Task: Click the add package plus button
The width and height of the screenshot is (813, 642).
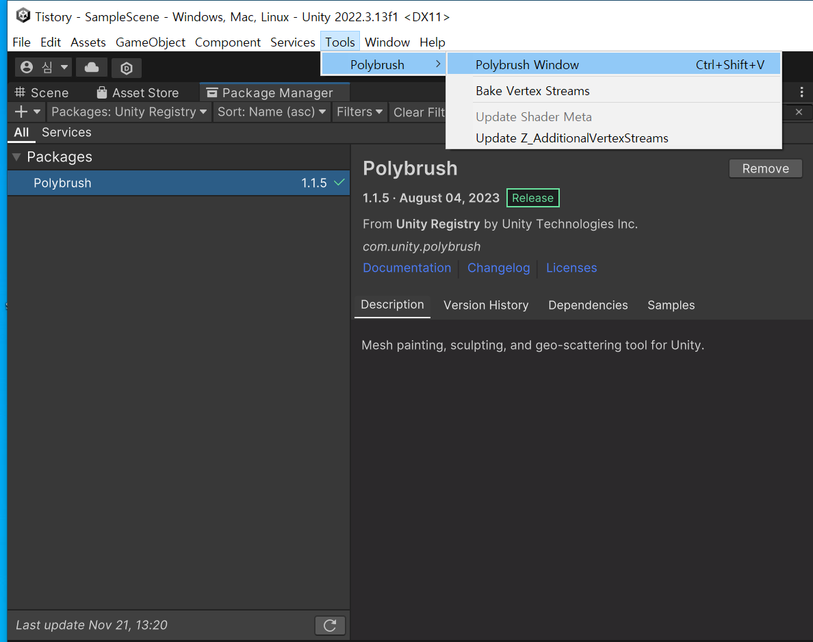Action: [x=21, y=112]
